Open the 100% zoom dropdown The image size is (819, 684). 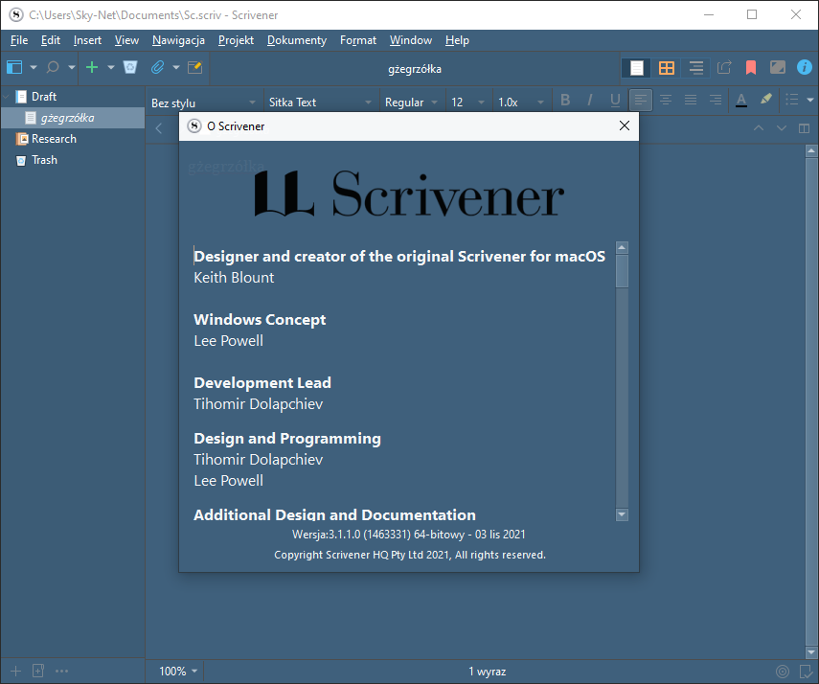pos(178,672)
